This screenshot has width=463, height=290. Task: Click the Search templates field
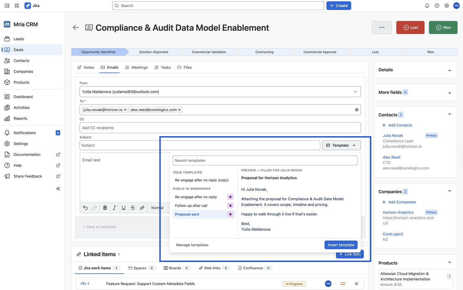point(265,161)
